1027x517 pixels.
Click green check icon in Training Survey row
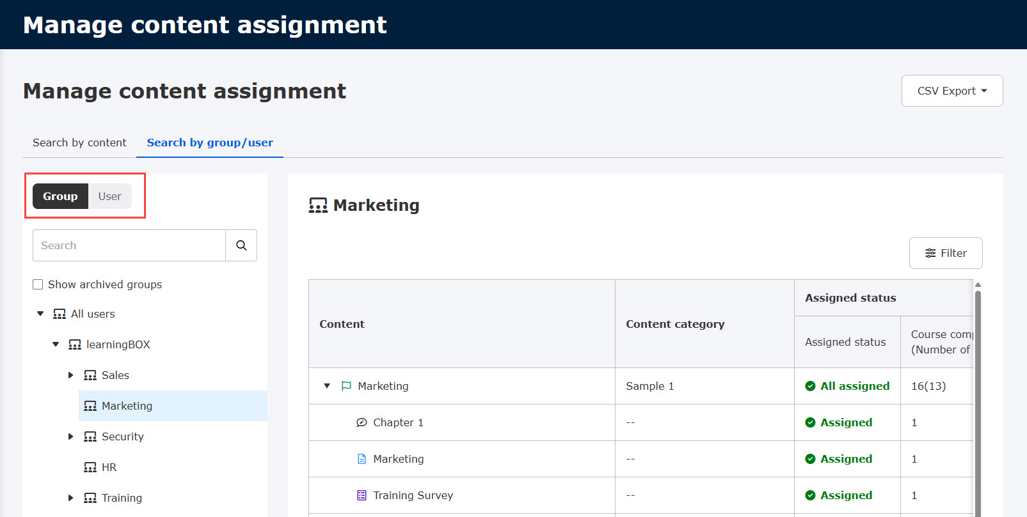coord(810,495)
